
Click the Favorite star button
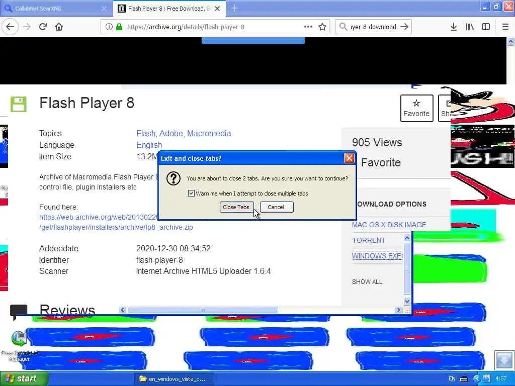click(x=416, y=108)
